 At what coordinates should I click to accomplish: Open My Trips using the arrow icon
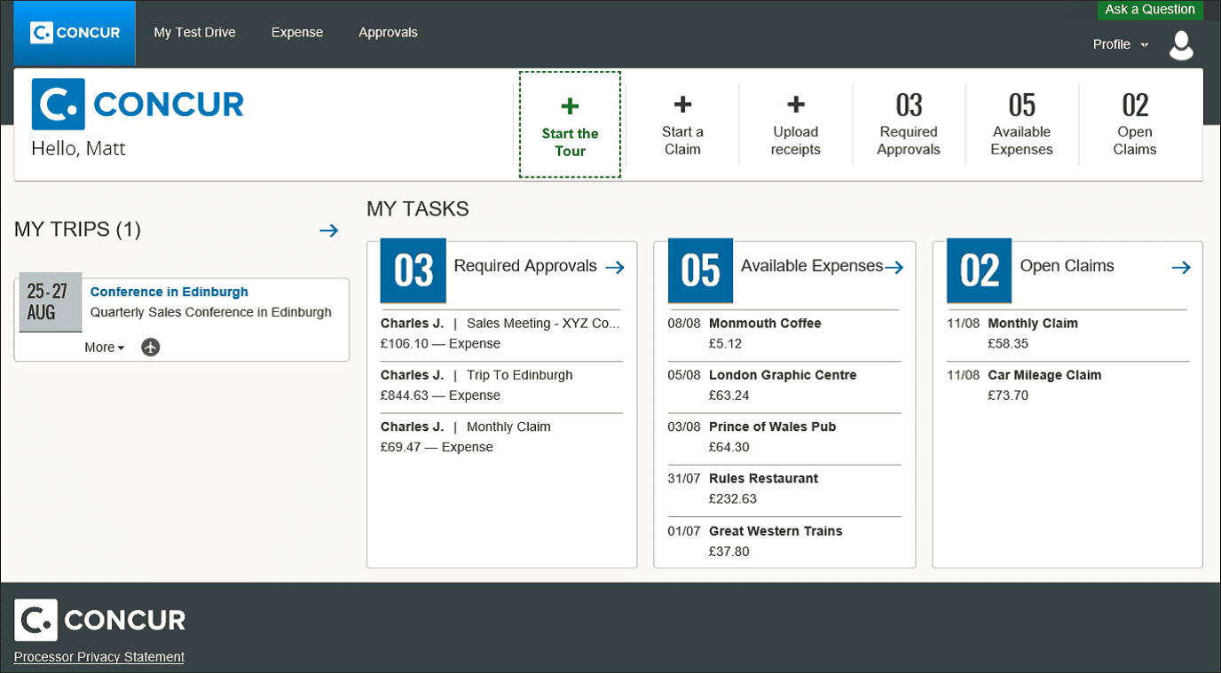pos(329,231)
